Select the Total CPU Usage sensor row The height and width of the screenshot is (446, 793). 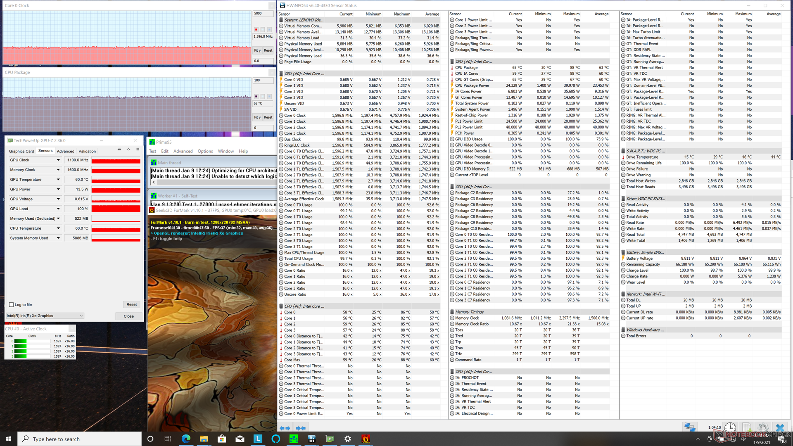click(359, 259)
